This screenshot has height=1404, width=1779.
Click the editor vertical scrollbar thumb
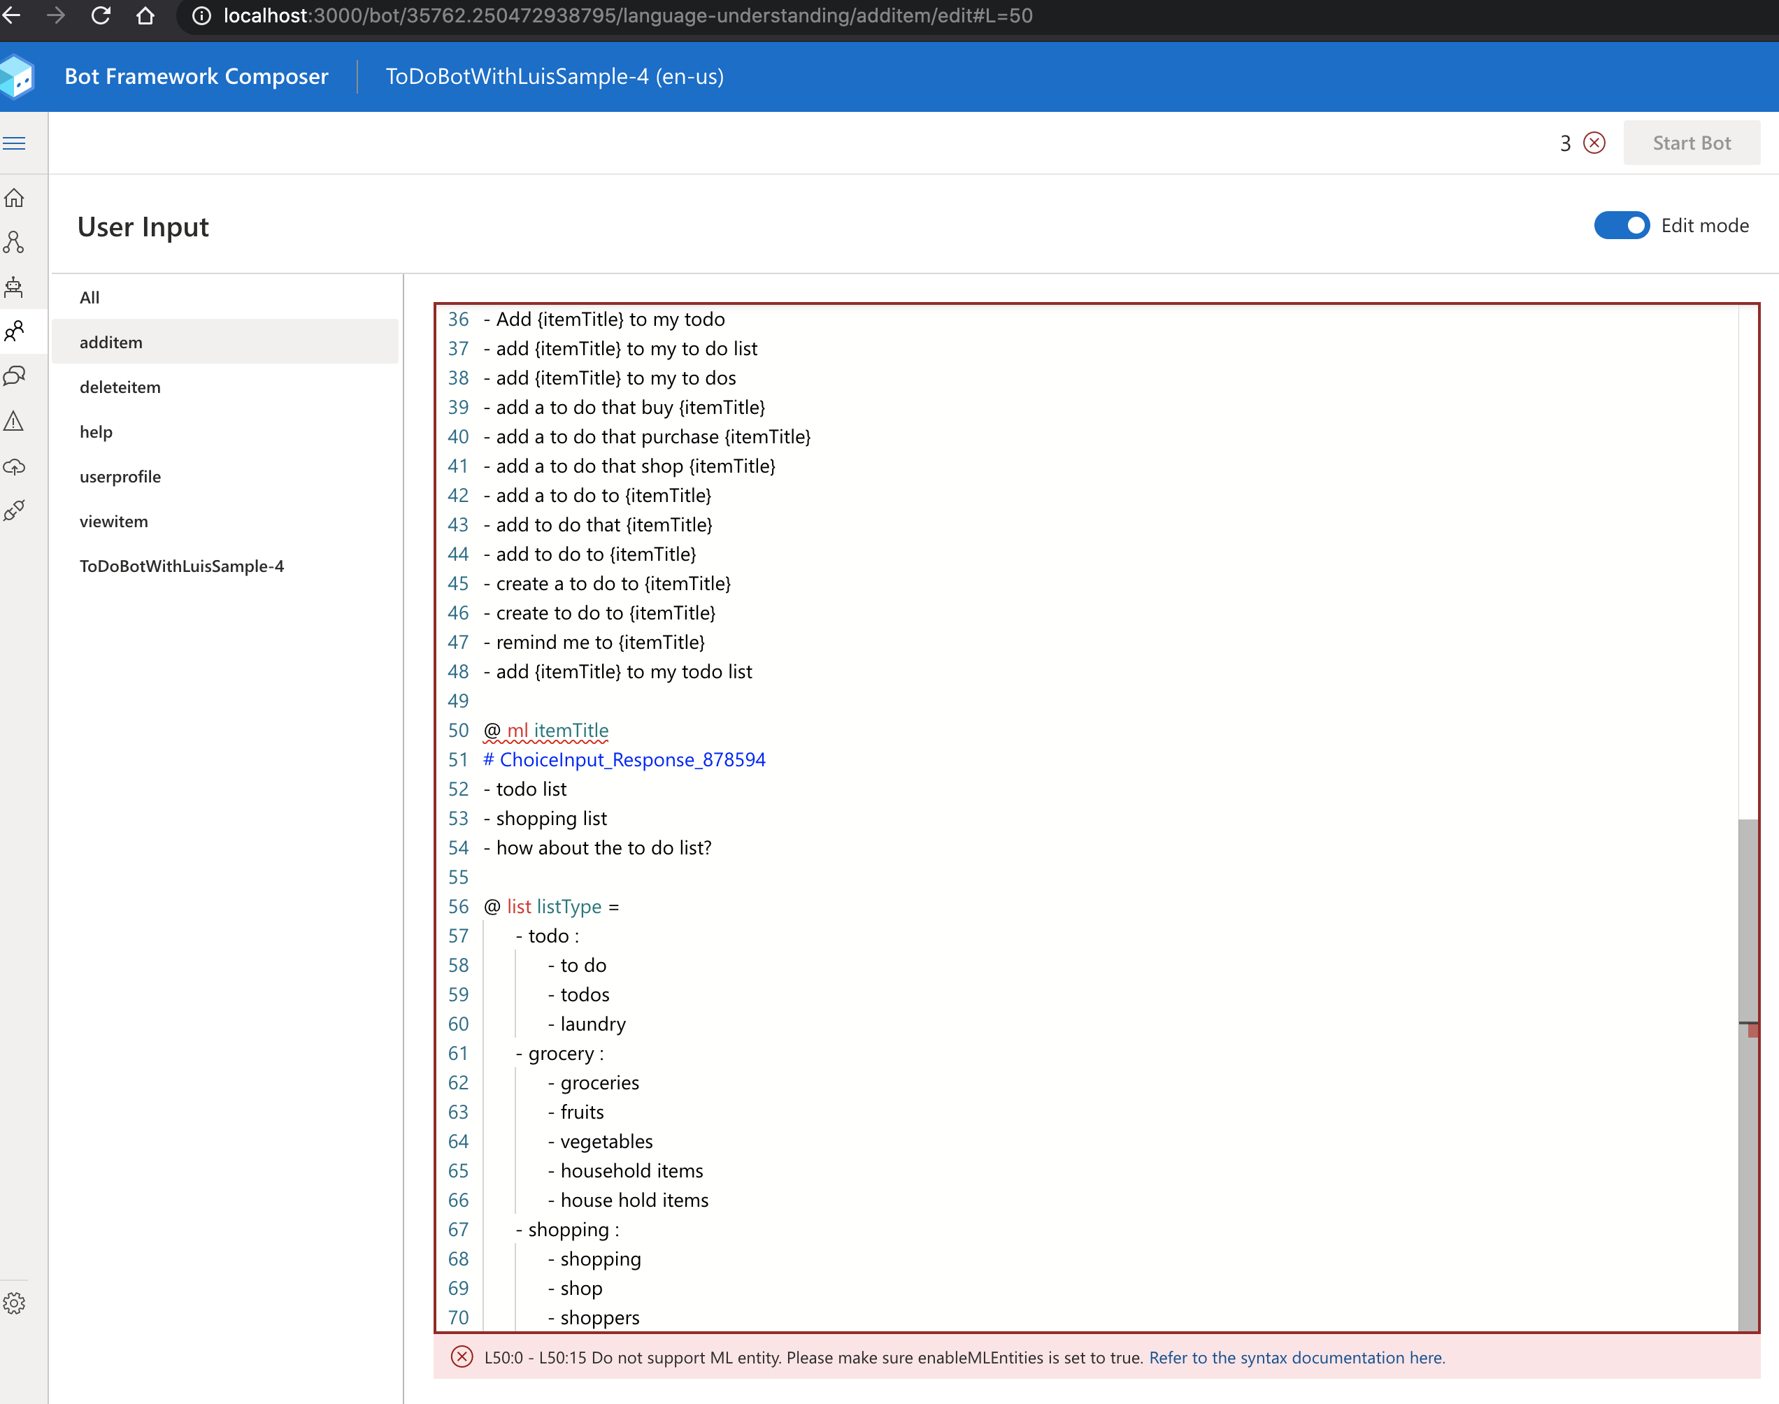point(1748,1068)
